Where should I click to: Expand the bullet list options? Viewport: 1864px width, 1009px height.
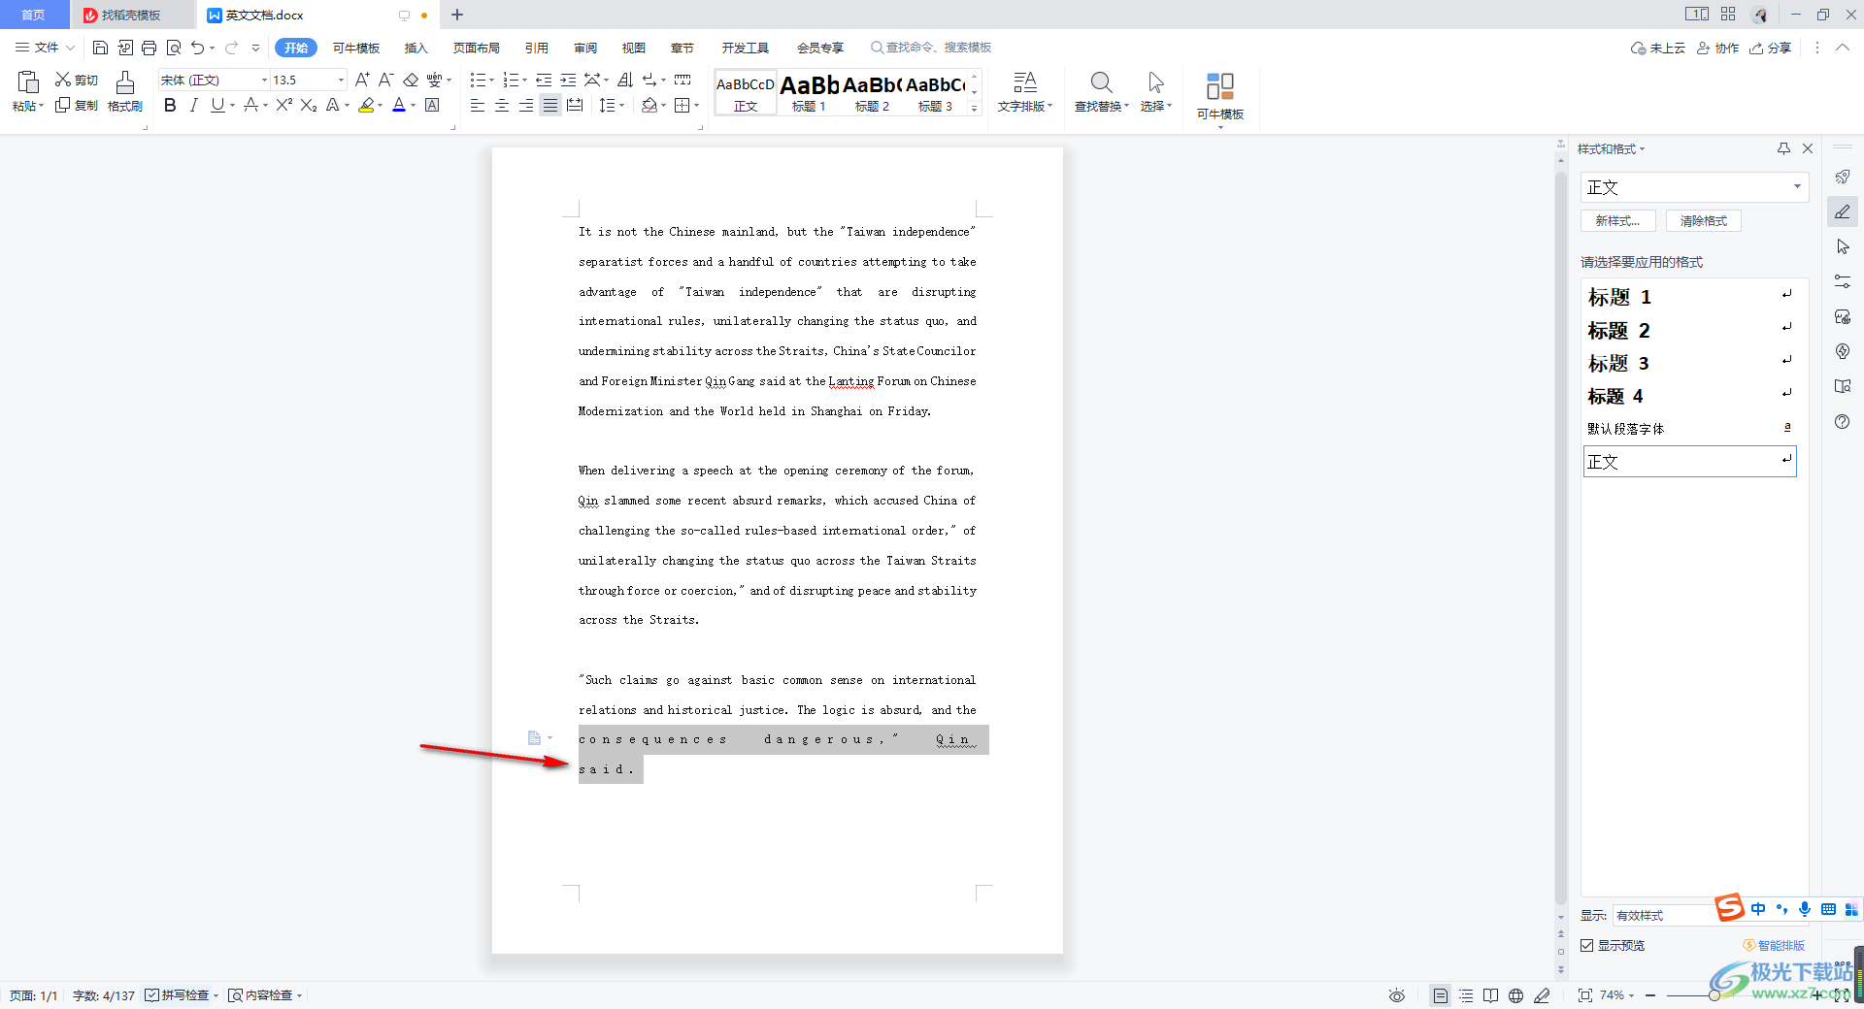[492, 80]
